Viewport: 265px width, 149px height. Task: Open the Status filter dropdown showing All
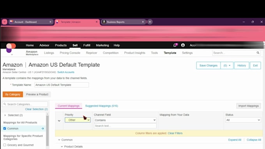pos(243,120)
